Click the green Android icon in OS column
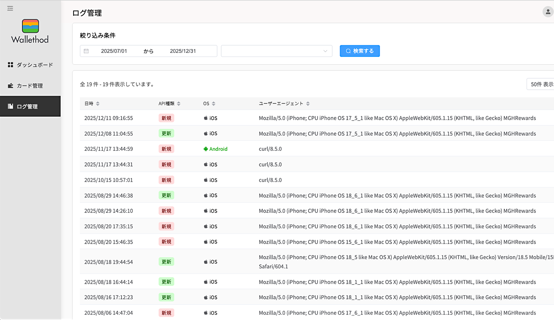This screenshot has width=554, height=320. click(206, 149)
